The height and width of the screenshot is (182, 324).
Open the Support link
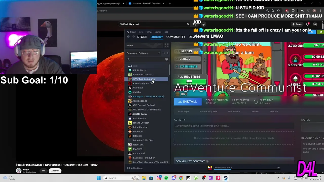pyautogui.click(x=274, y=111)
